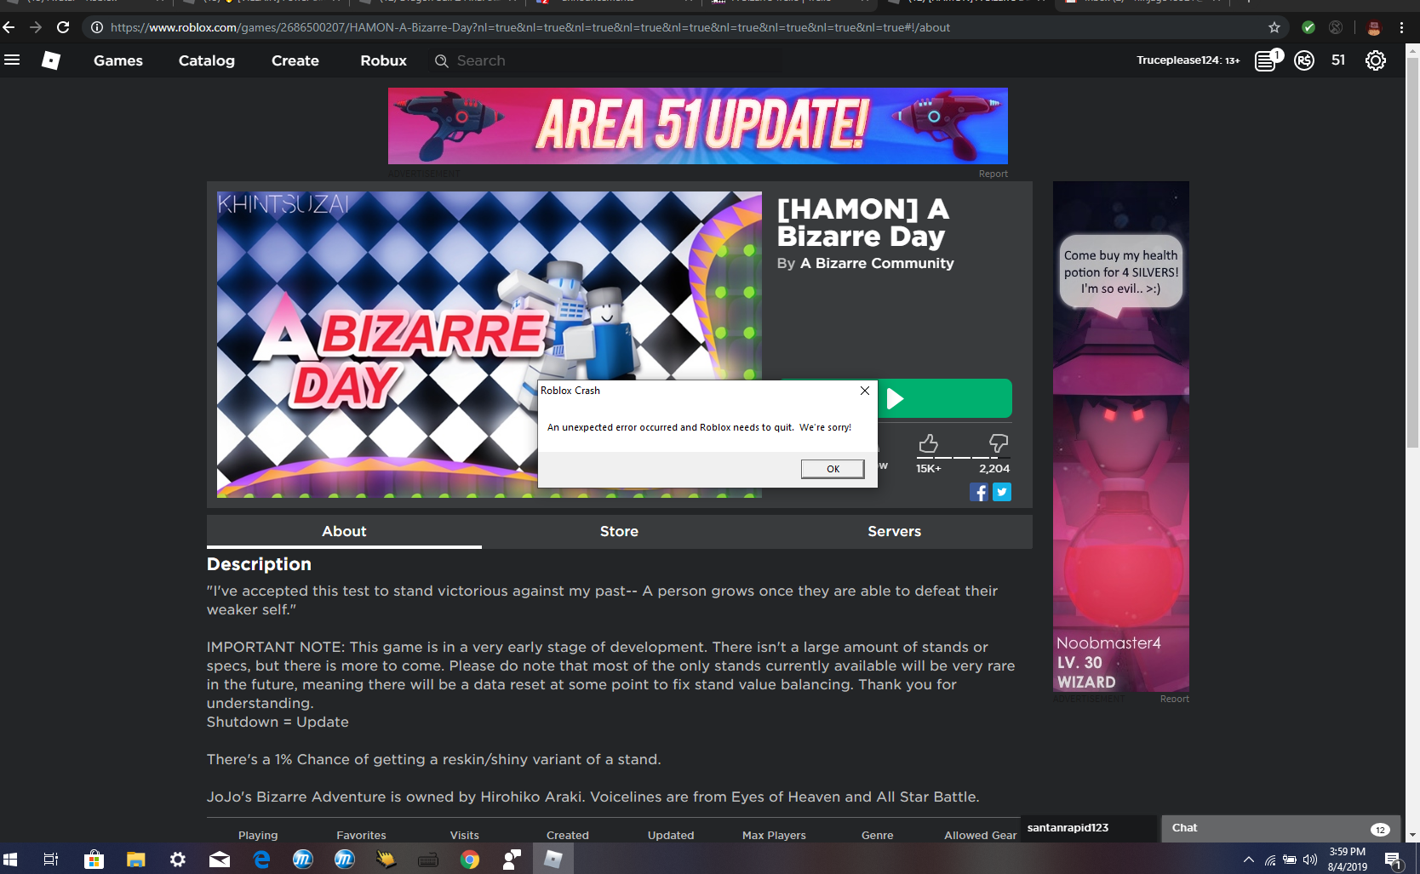Switch to the Servers tab

pyautogui.click(x=894, y=531)
